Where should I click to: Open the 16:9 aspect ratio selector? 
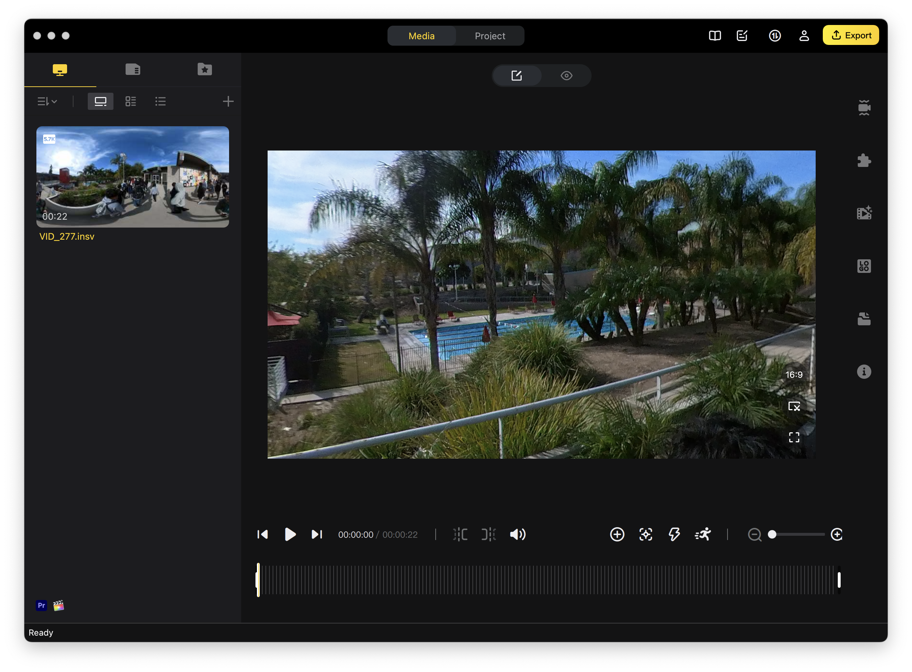(794, 375)
